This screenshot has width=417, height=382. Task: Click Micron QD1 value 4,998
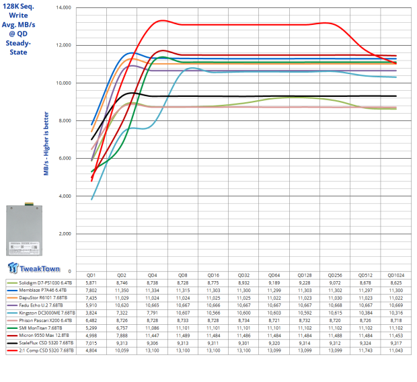click(x=91, y=336)
